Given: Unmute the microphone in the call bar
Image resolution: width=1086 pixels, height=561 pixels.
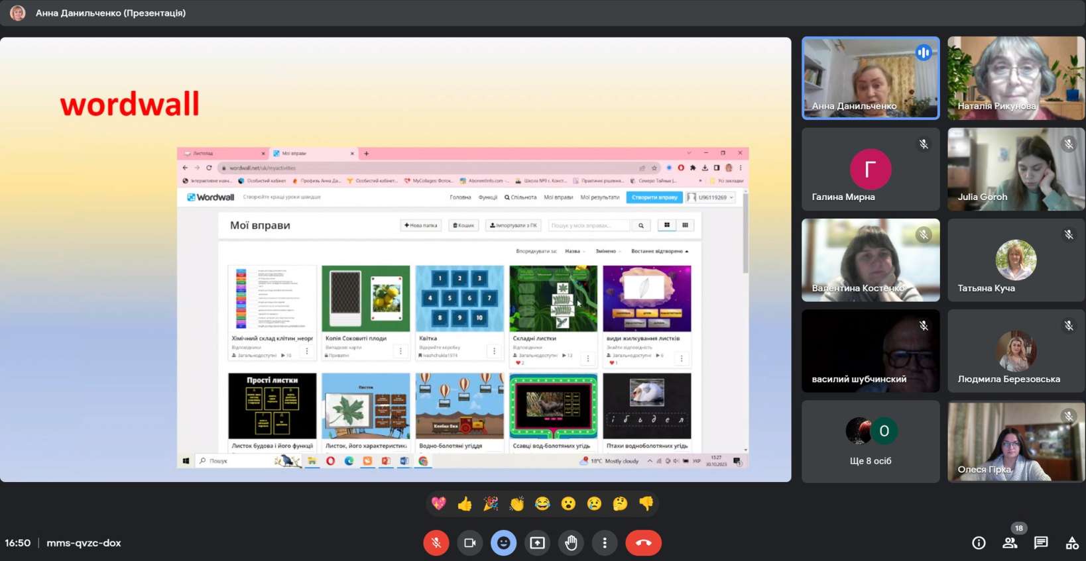Looking at the screenshot, I should pyautogui.click(x=436, y=542).
